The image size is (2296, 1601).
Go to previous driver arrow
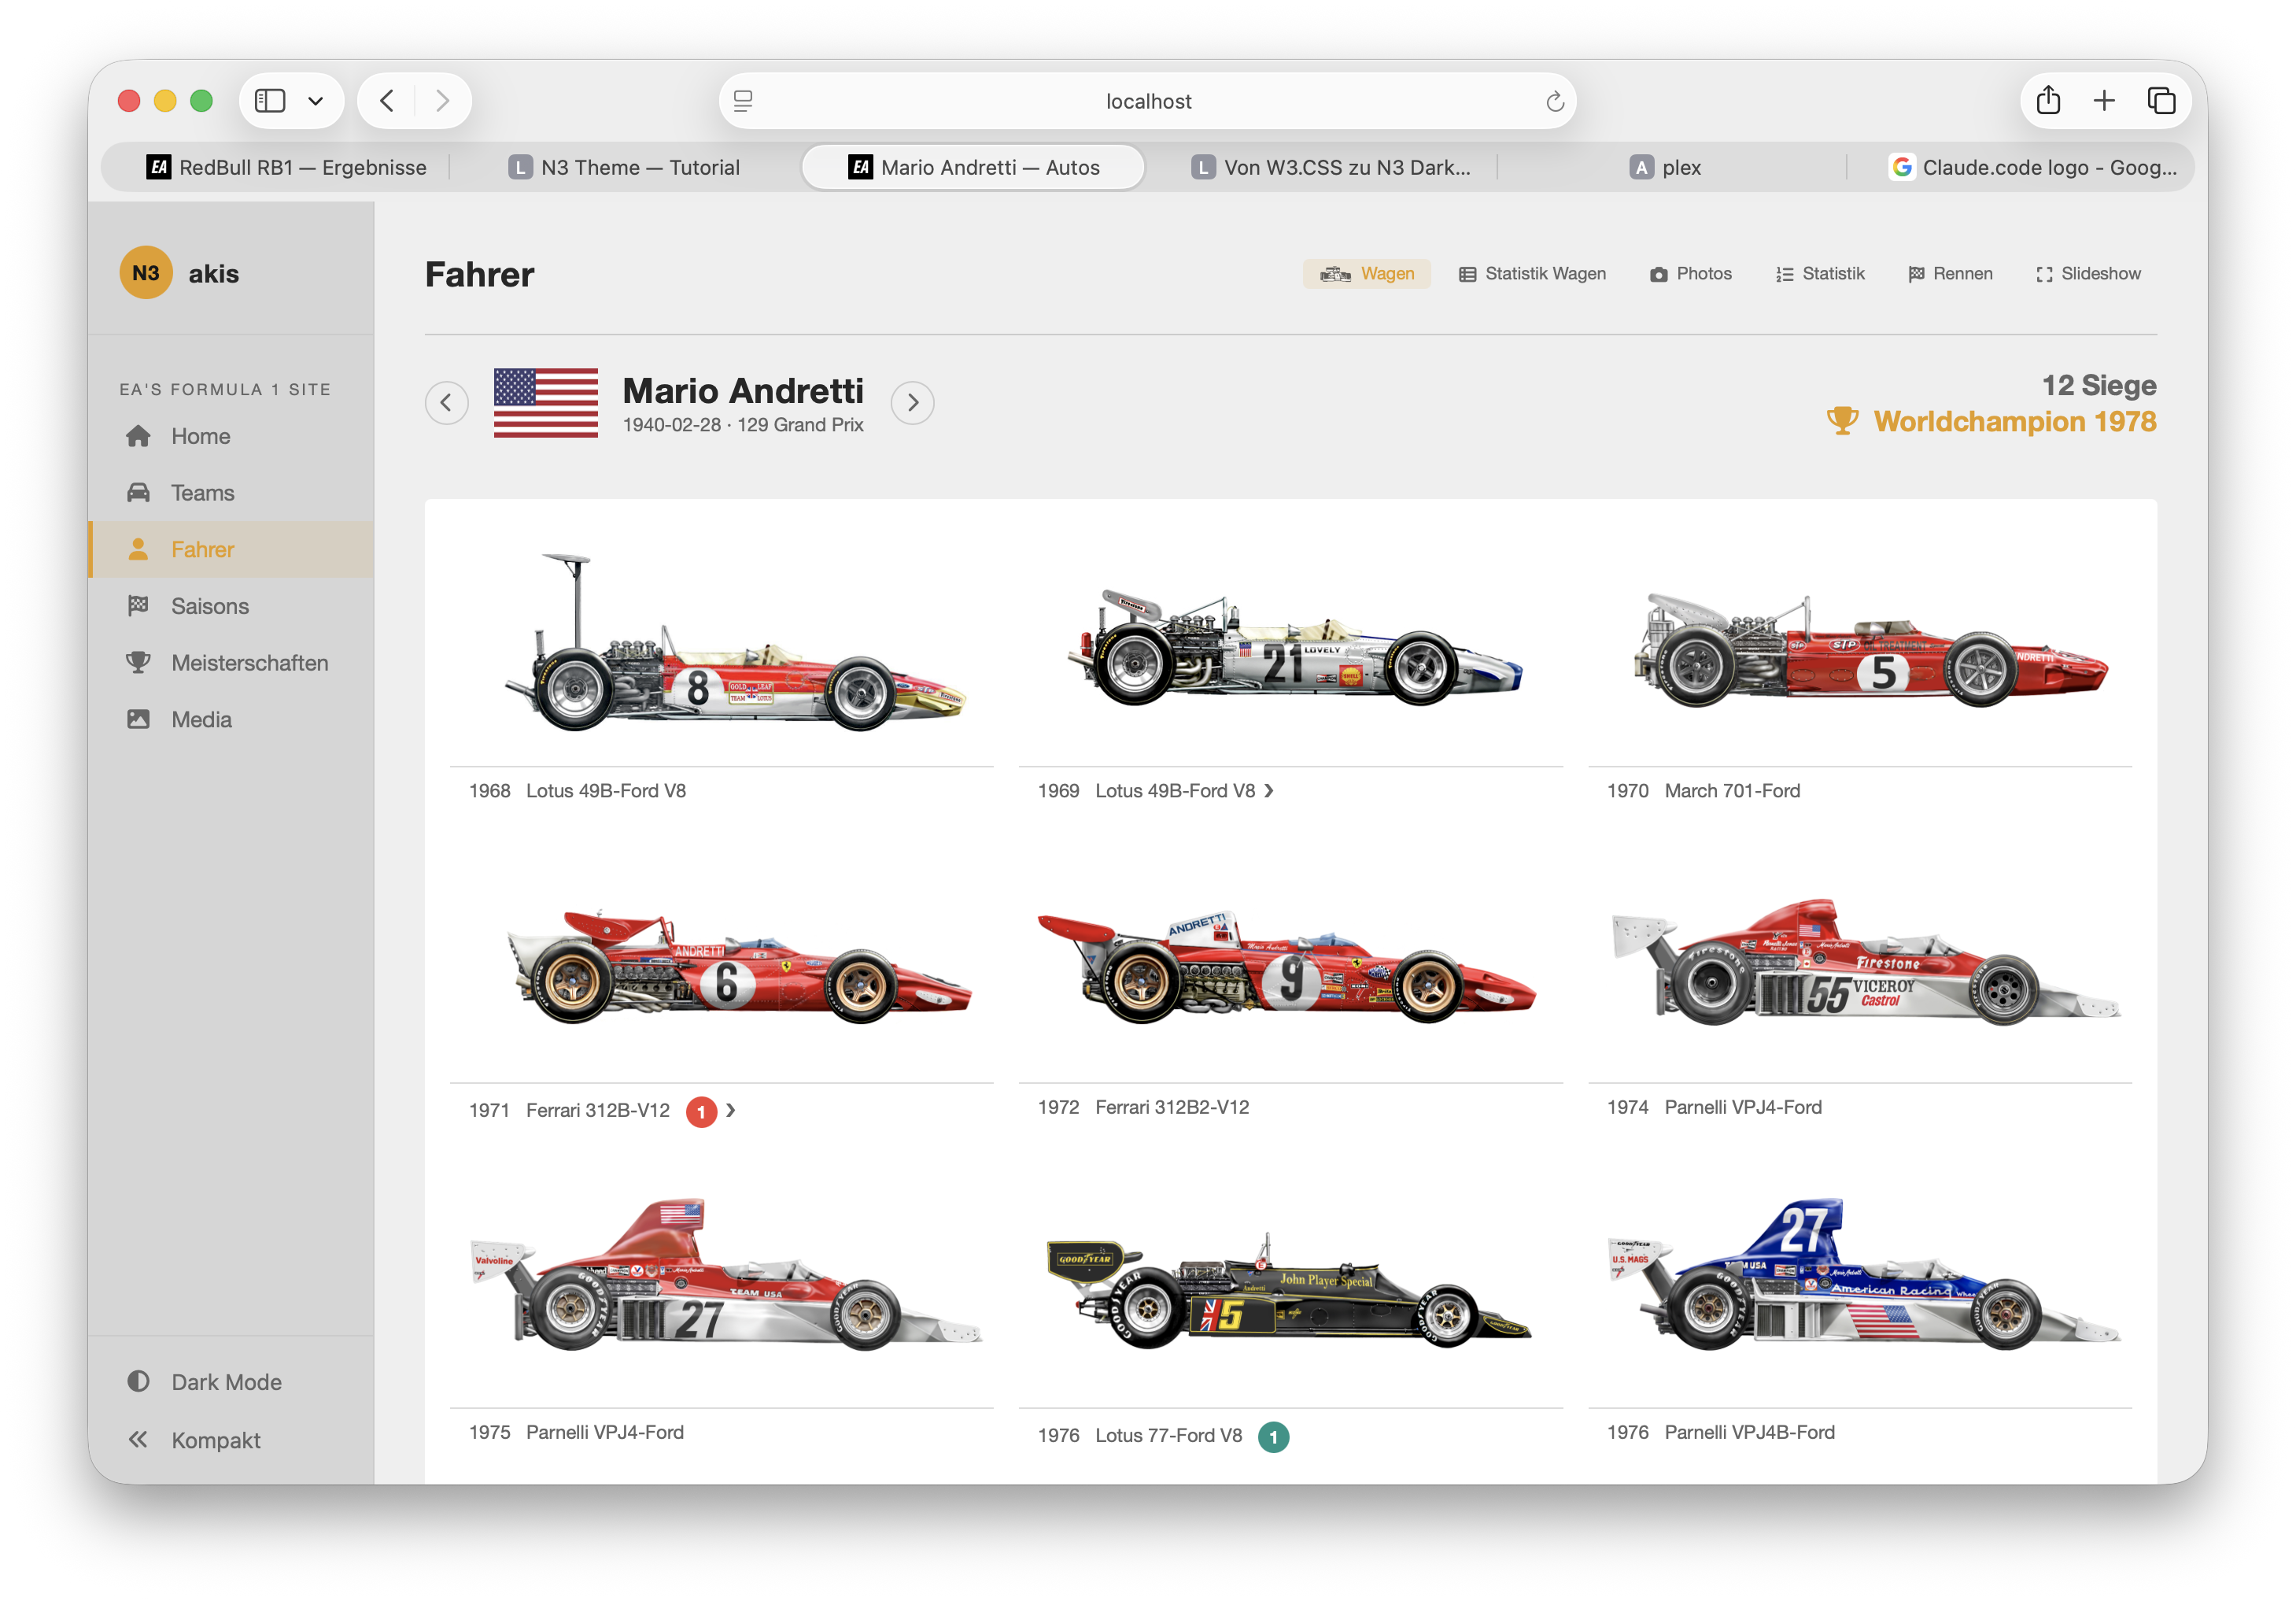(446, 402)
